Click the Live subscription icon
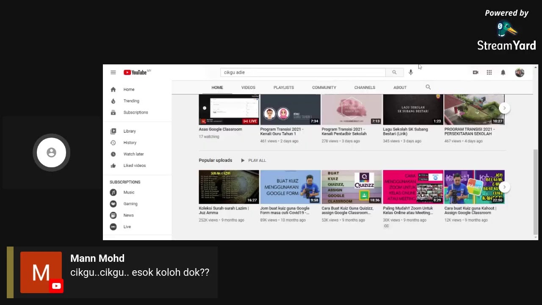This screenshot has width=542, height=305. tap(113, 227)
